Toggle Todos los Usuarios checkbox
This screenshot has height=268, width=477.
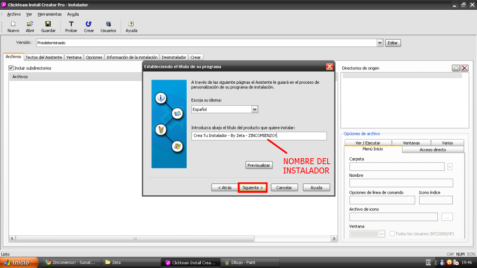pos(392,234)
